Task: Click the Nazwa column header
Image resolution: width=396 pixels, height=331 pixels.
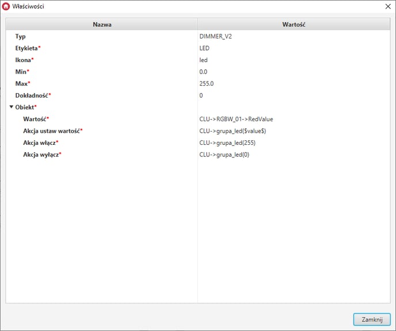Action: coord(102,25)
